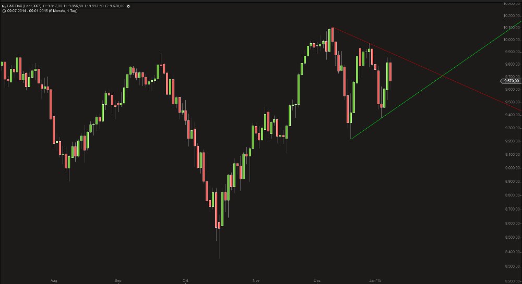
Task: Select the "Nov" month marker
Action: click(256, 280)
